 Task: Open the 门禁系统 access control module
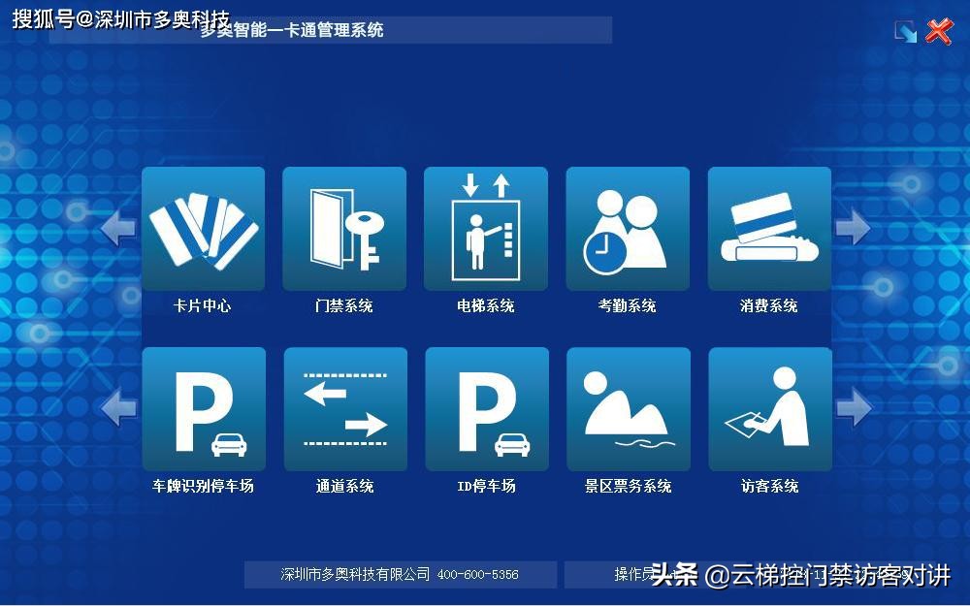343,229
